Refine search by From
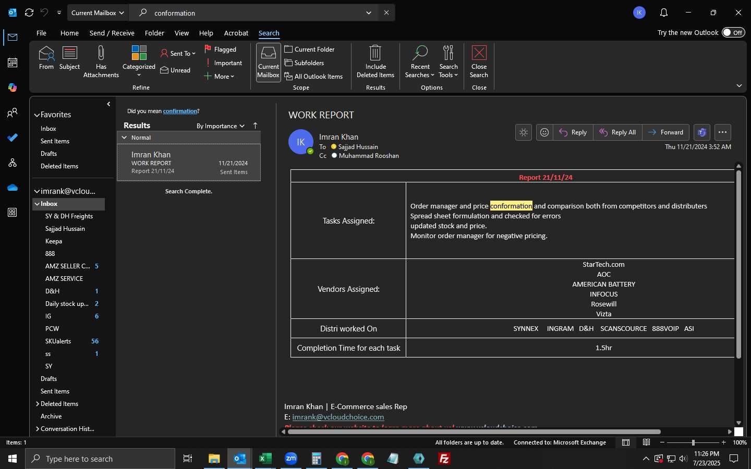Image resolution: width=751 pixels, height=469 pixels. click(46, 58)
